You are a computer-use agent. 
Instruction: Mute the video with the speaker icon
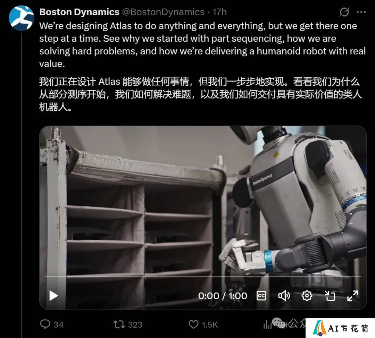(x=284, y=296)
